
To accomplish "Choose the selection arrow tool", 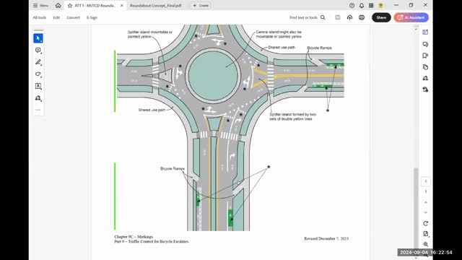I will click(x=38, y=38).
